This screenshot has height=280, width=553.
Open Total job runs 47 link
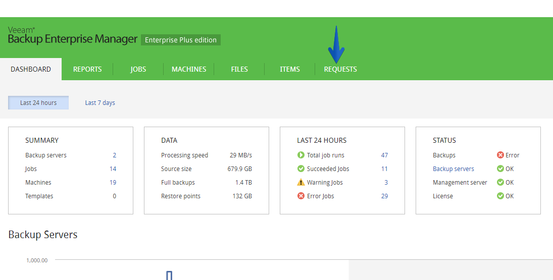point(384,155)
